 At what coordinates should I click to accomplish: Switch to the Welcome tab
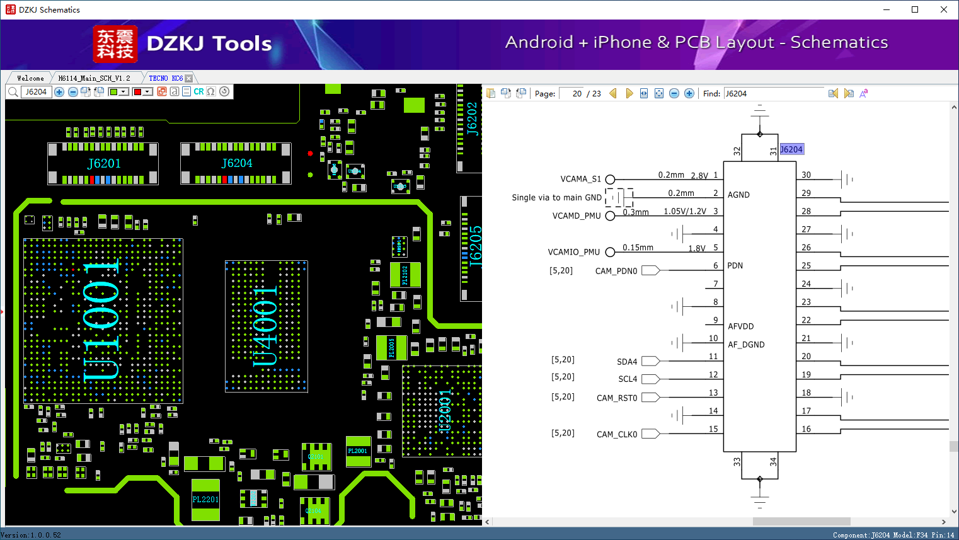click(30, 78)
